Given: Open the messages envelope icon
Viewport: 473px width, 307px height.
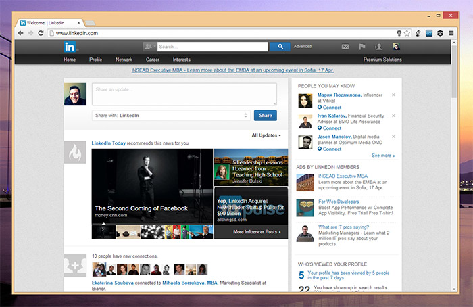Looking at the screenshot, I should pos(345,47).
